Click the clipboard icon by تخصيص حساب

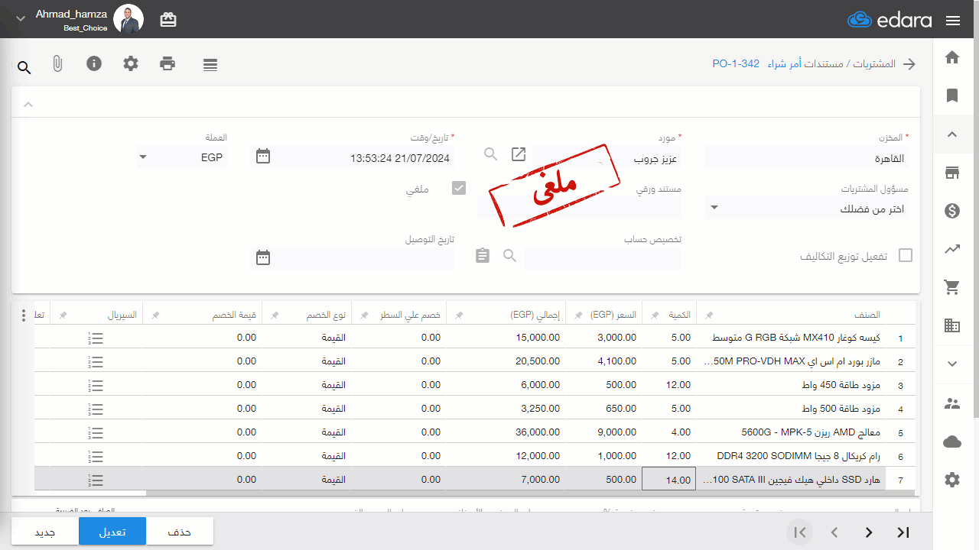[x=483, y=255]
